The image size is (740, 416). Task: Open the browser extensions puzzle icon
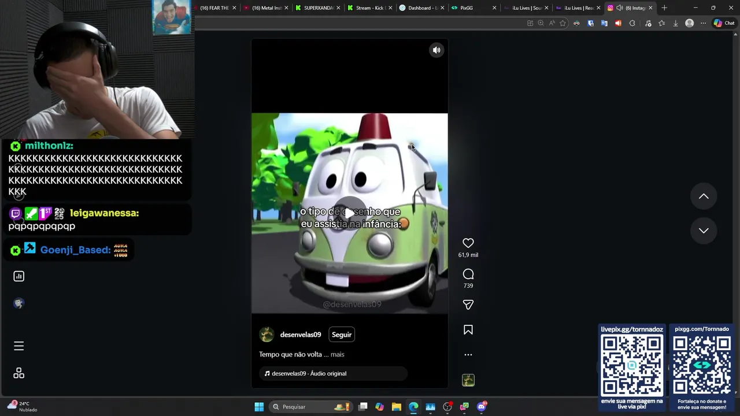632,23
